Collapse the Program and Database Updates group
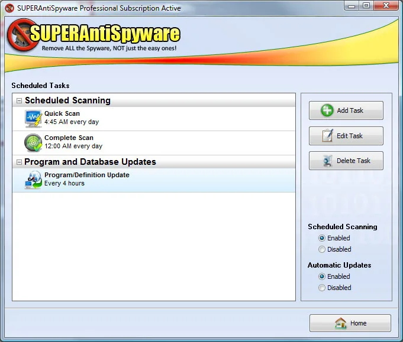The image size is (403, 342). point(19,162)
